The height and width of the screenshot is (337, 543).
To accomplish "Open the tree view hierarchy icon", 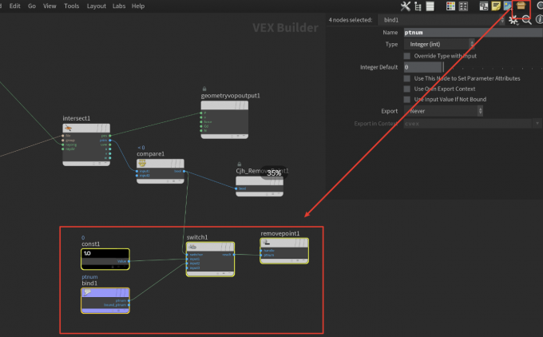I will [418, 6].
